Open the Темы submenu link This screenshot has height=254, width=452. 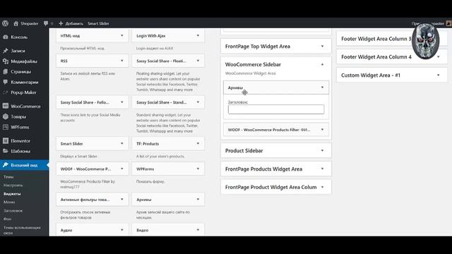8,177
